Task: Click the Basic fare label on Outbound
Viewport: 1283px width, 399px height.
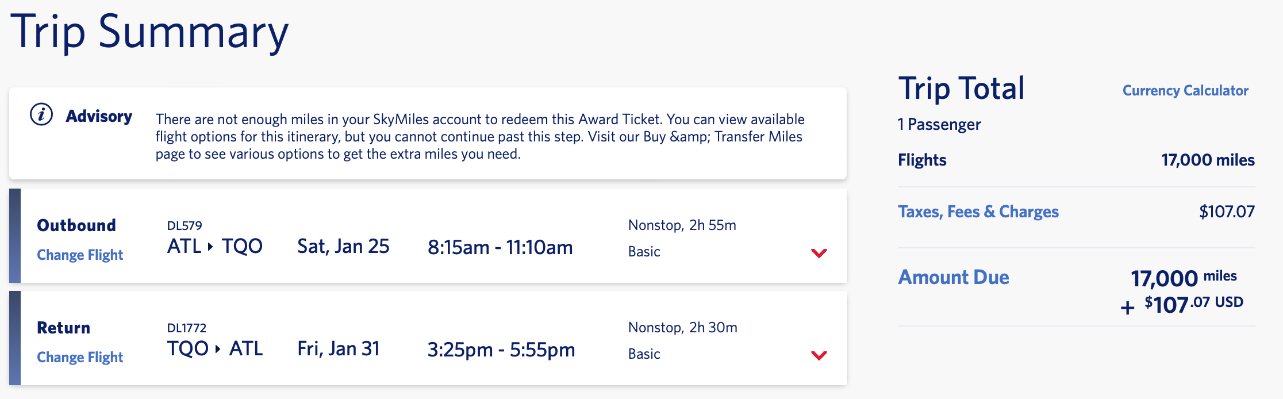Action: 644,251
